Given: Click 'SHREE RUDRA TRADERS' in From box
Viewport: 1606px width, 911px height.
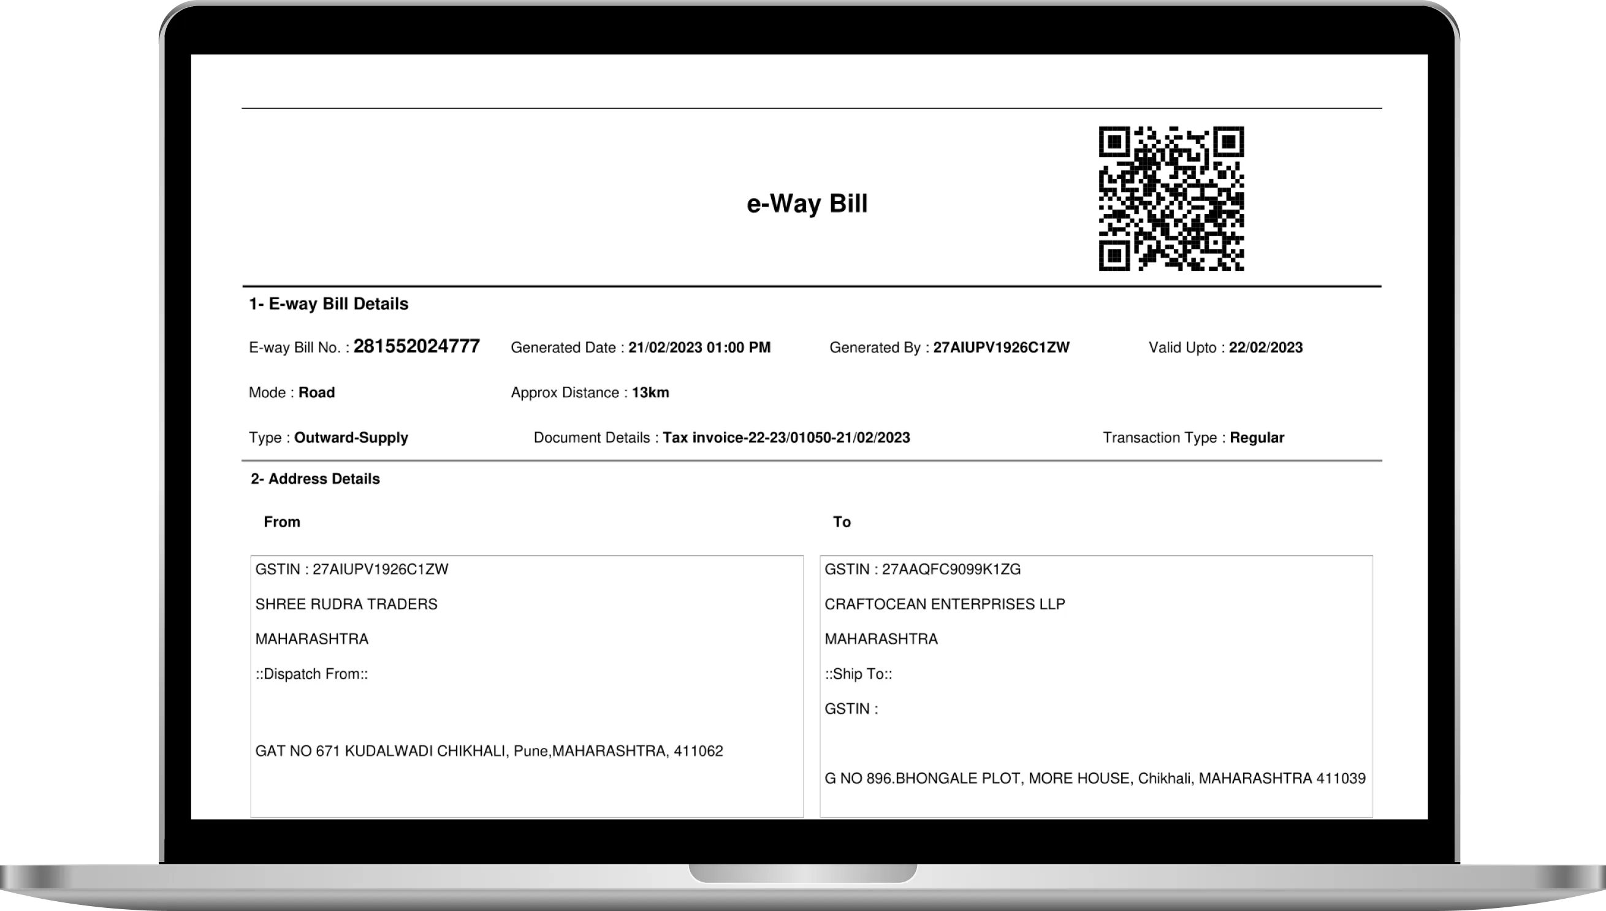Looking at the screenshot, I should pyautogui.click(x=346, y=604).
